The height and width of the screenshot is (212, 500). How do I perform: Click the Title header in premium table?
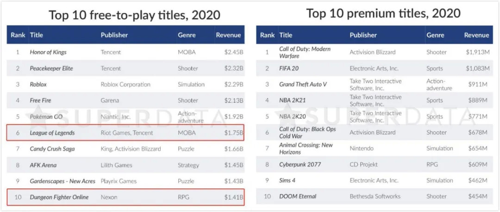(x=286, y=35)
